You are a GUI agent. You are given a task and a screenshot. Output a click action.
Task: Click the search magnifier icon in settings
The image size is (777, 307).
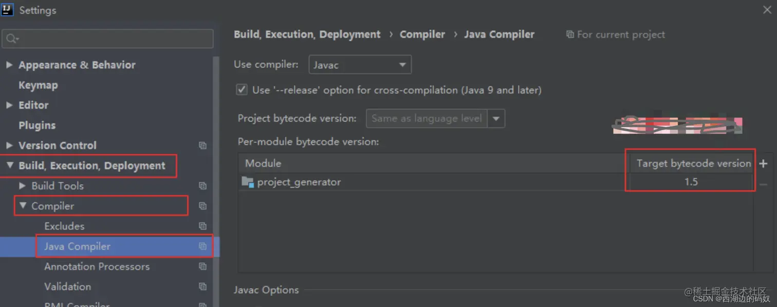click(x=12, y=39)
